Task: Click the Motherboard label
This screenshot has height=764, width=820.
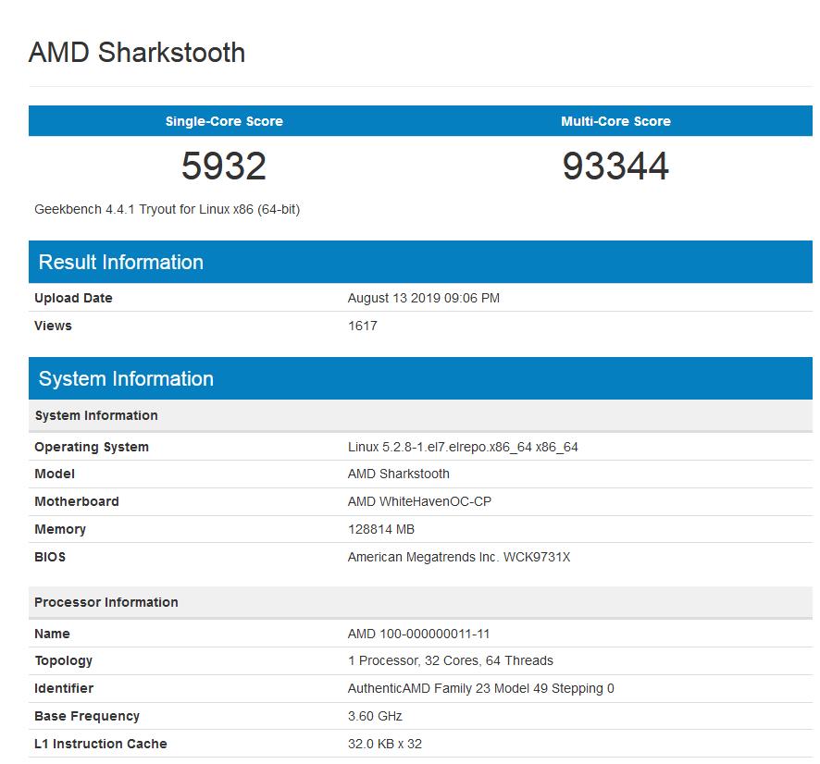Action: 77,501
